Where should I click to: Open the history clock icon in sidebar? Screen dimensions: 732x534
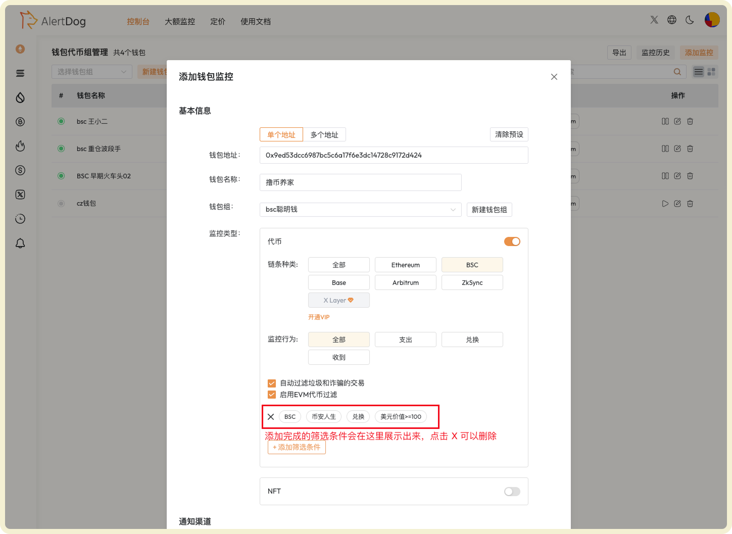(20, 219)
